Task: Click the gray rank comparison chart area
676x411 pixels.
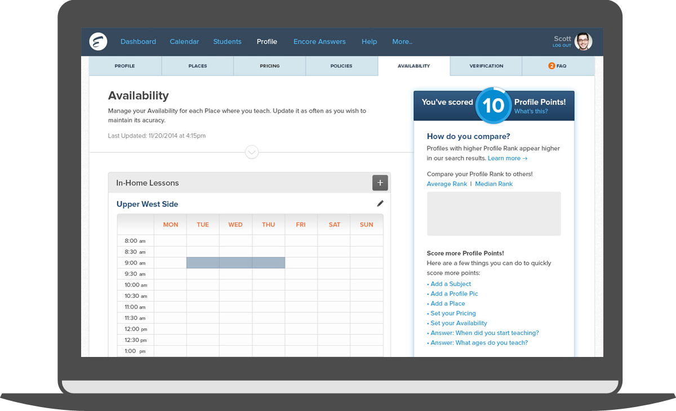Action: [x=493, y=213]
